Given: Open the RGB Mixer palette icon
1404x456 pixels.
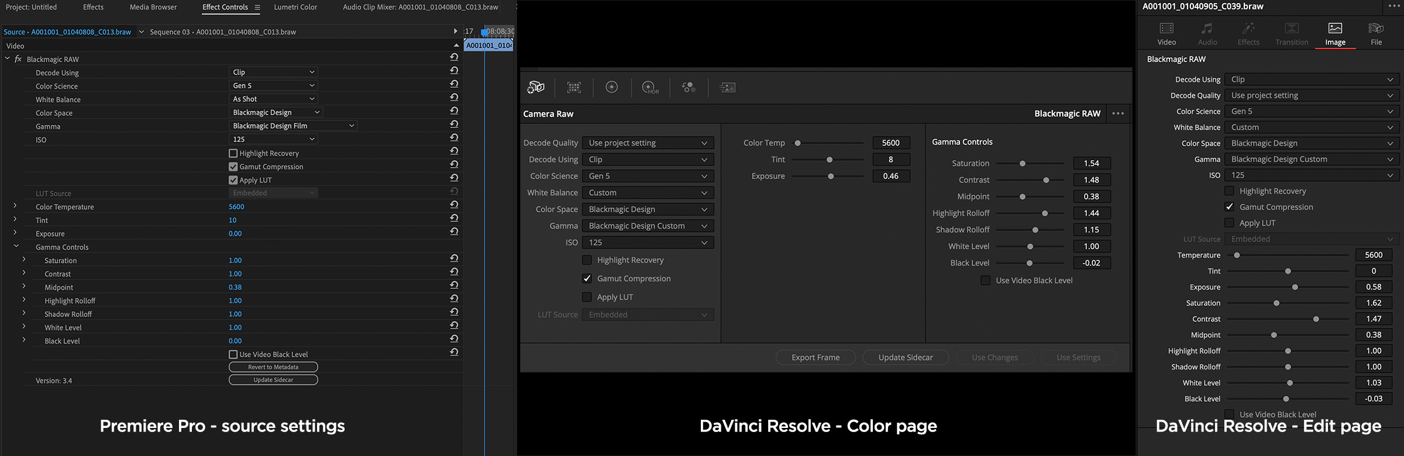Looking at the screenshot, I should click(x=689, y=87).
